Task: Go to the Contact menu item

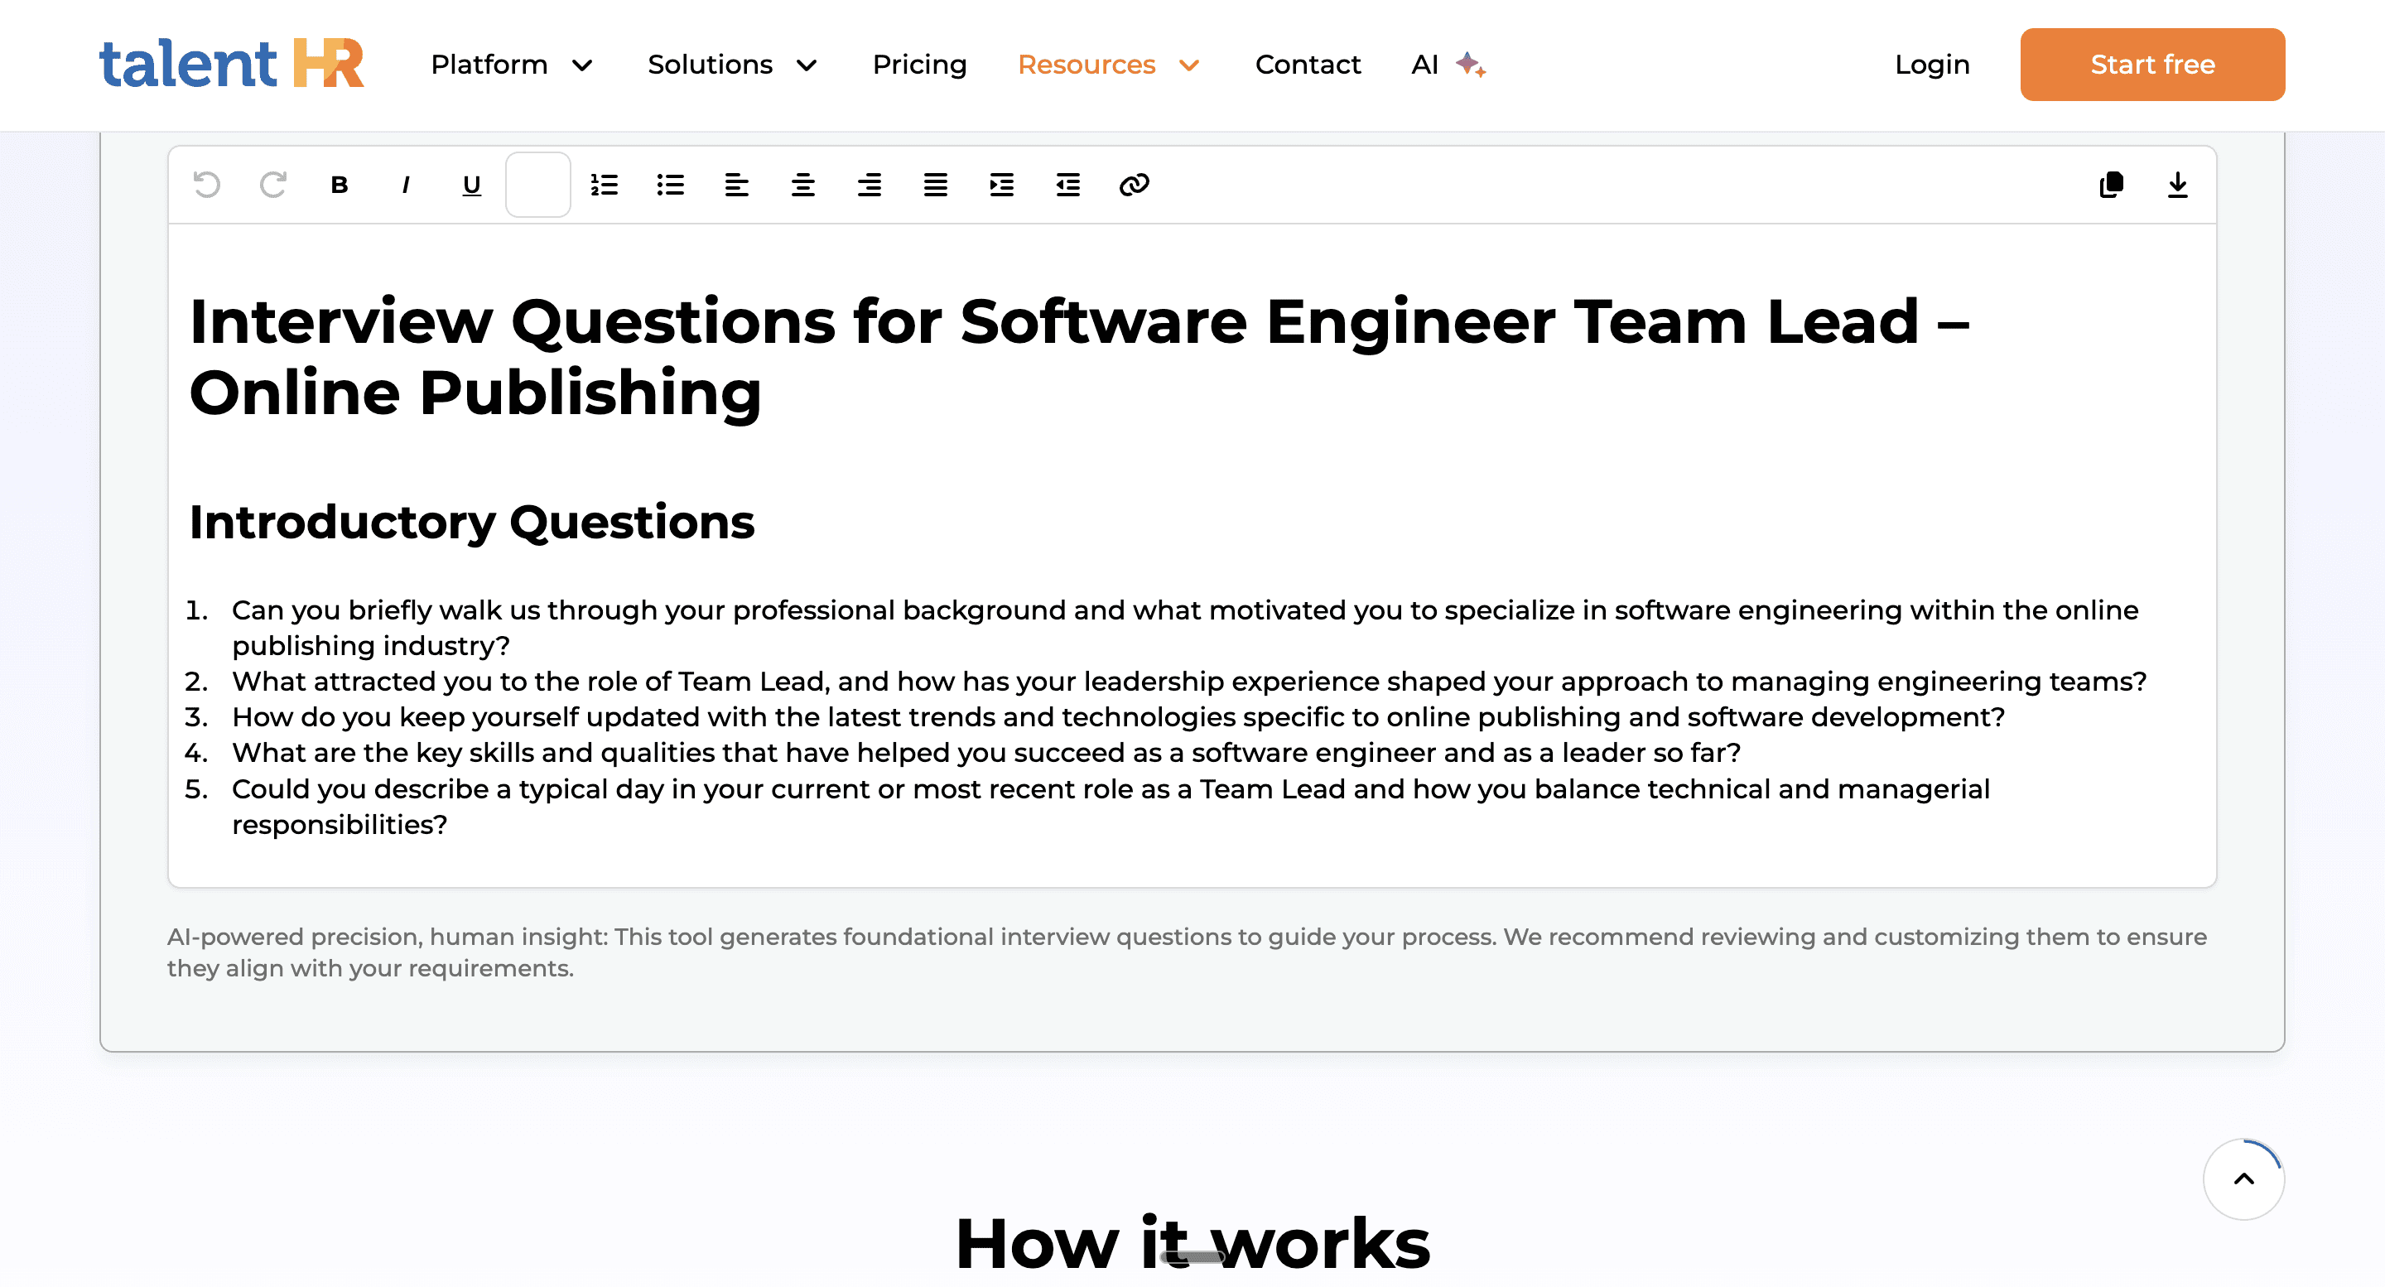Action: tap(1308, 64)
